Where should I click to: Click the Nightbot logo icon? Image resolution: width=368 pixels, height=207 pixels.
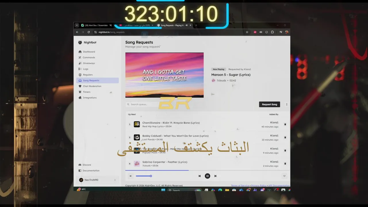coord(80,43)
